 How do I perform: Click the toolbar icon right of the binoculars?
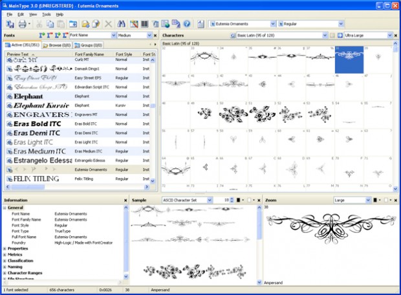[x=134, y=24]
